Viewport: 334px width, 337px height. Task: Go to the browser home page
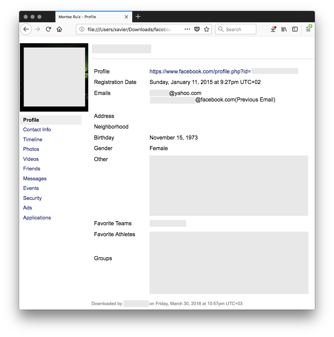[x=59, y=29]
